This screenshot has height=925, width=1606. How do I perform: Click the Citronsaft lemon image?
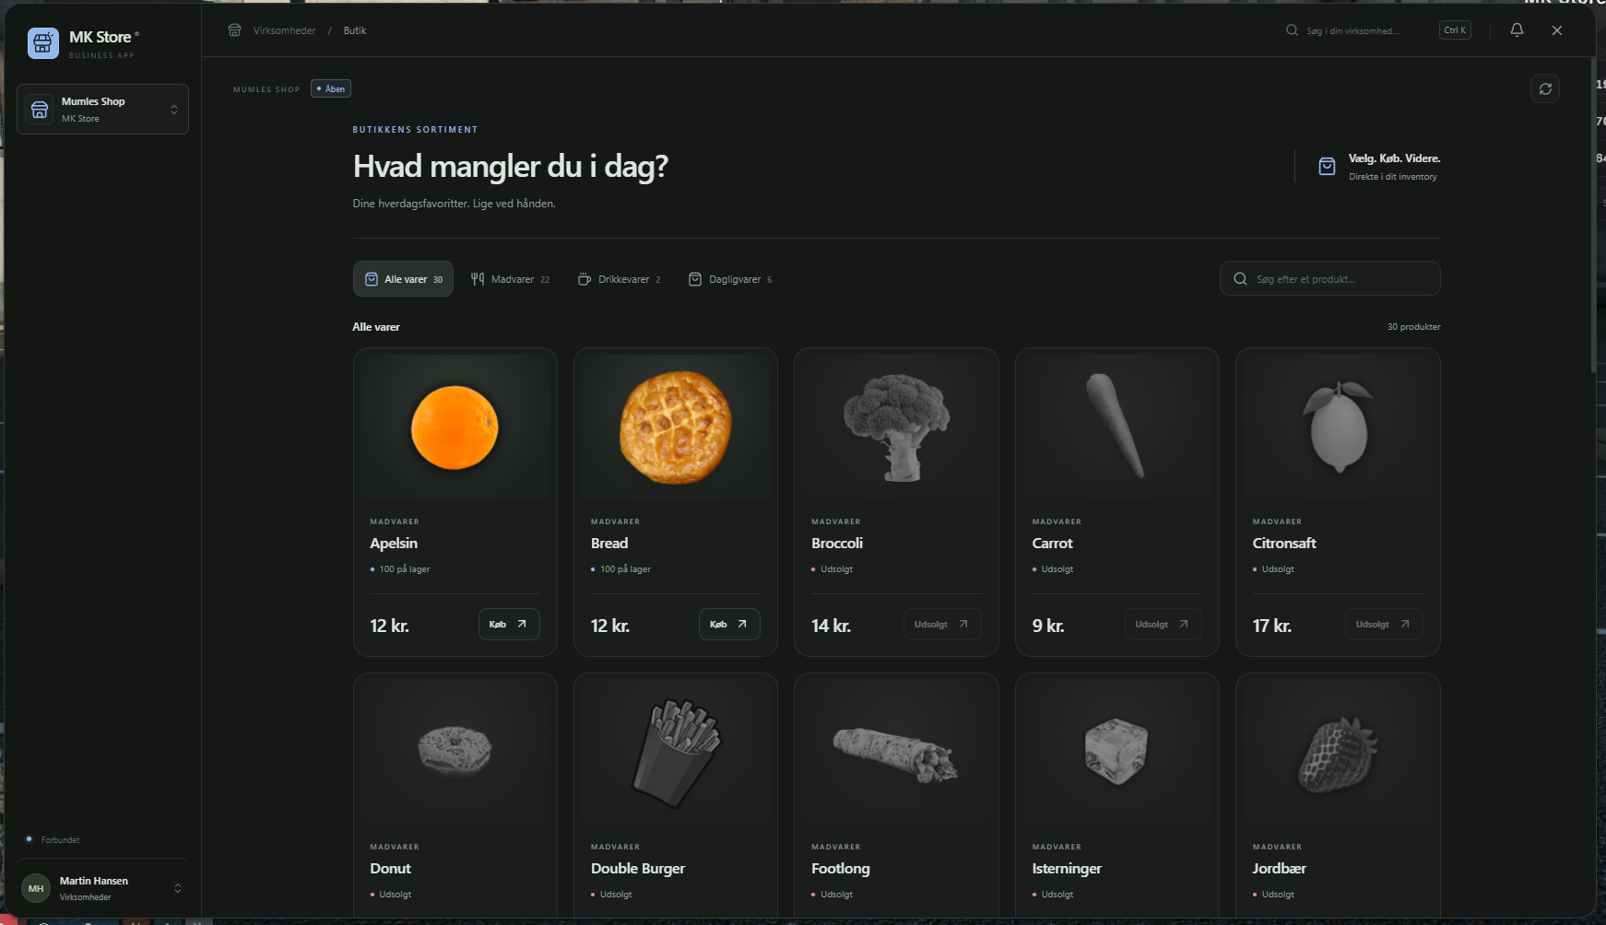tap(1338, 427)
